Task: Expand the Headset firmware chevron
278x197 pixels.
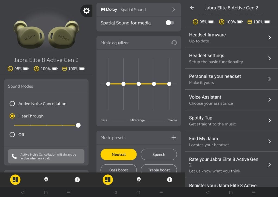Action: click(270, 38)
